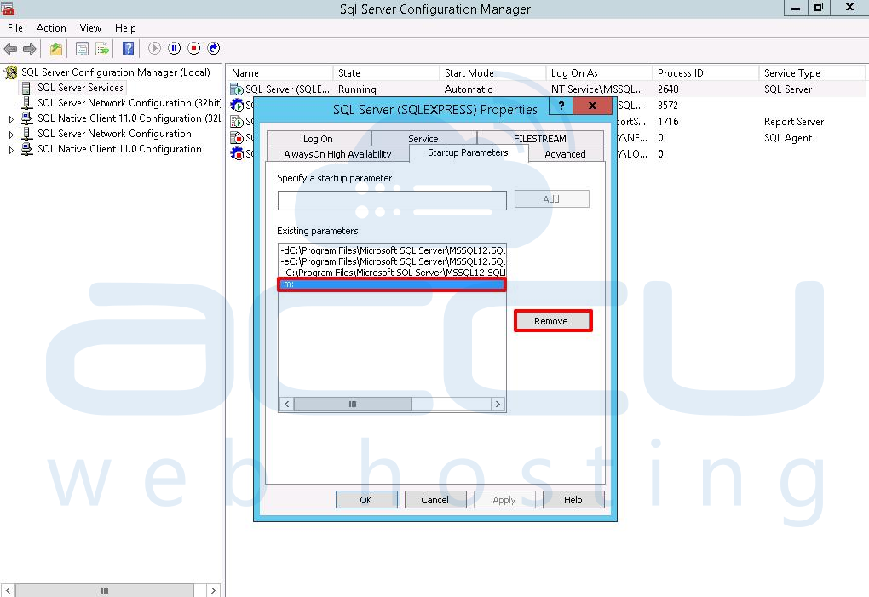Click OK in the Properties dialog
869x597 pixels.
366,500
